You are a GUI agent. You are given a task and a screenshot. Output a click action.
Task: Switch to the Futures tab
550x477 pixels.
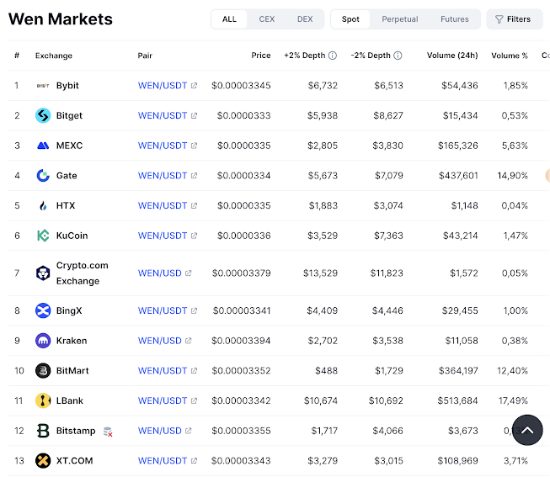pos(455,19)
